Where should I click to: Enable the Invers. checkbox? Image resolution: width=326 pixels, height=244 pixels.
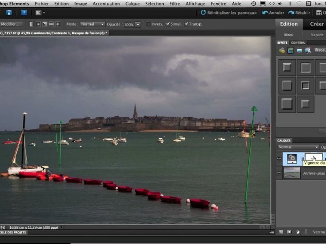pyautogui.click(x=148, y=24)
